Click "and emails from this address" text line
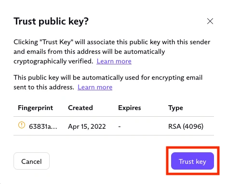Viewport: 227px width, 184px height. click(x=89, y=51)
